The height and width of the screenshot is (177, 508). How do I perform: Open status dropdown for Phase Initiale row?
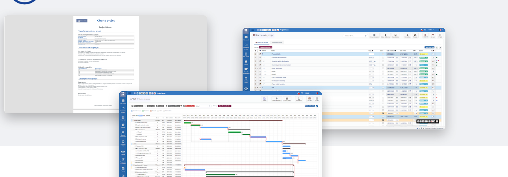click(423, 54)
